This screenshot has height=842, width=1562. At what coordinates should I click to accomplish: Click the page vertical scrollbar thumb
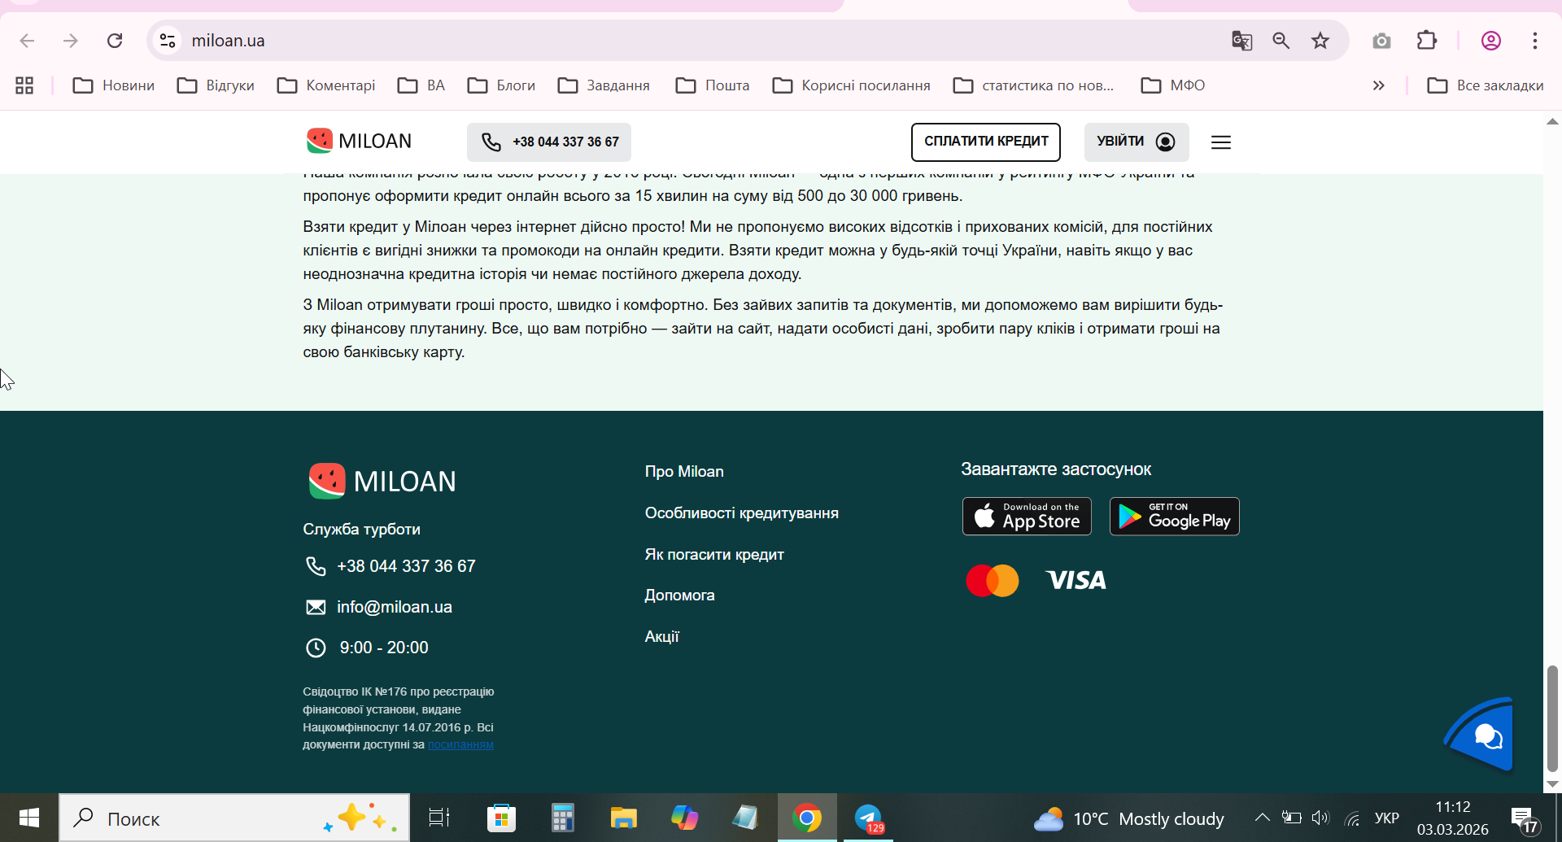1552,718
